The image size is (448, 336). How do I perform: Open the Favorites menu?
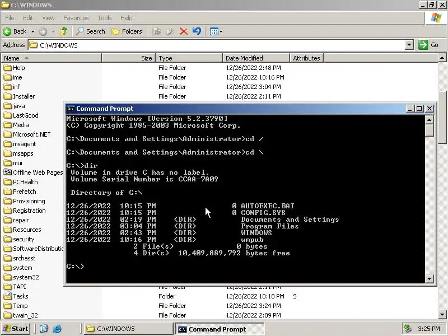coord(76,18)
